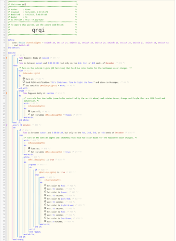Select the every 12 minutes timer statement
The width and height of the screenshot is (176, 241).
[22, 125]
